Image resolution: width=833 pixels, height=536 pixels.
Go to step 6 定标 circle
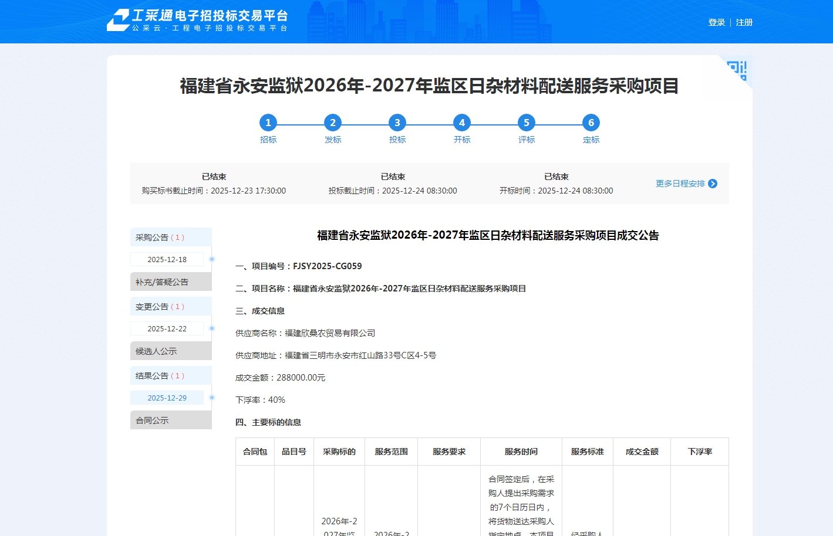click(x=591, y=123)
